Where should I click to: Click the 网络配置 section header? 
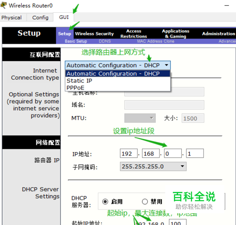[48, 143]
